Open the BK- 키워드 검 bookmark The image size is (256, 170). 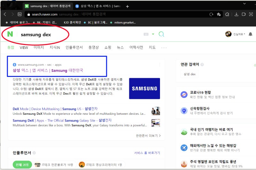click(x=45, y=22)
